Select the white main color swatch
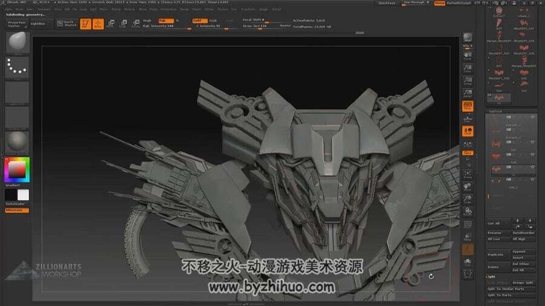Image resolution: width=545 pixels, height=306 pixels. point(23,195)
